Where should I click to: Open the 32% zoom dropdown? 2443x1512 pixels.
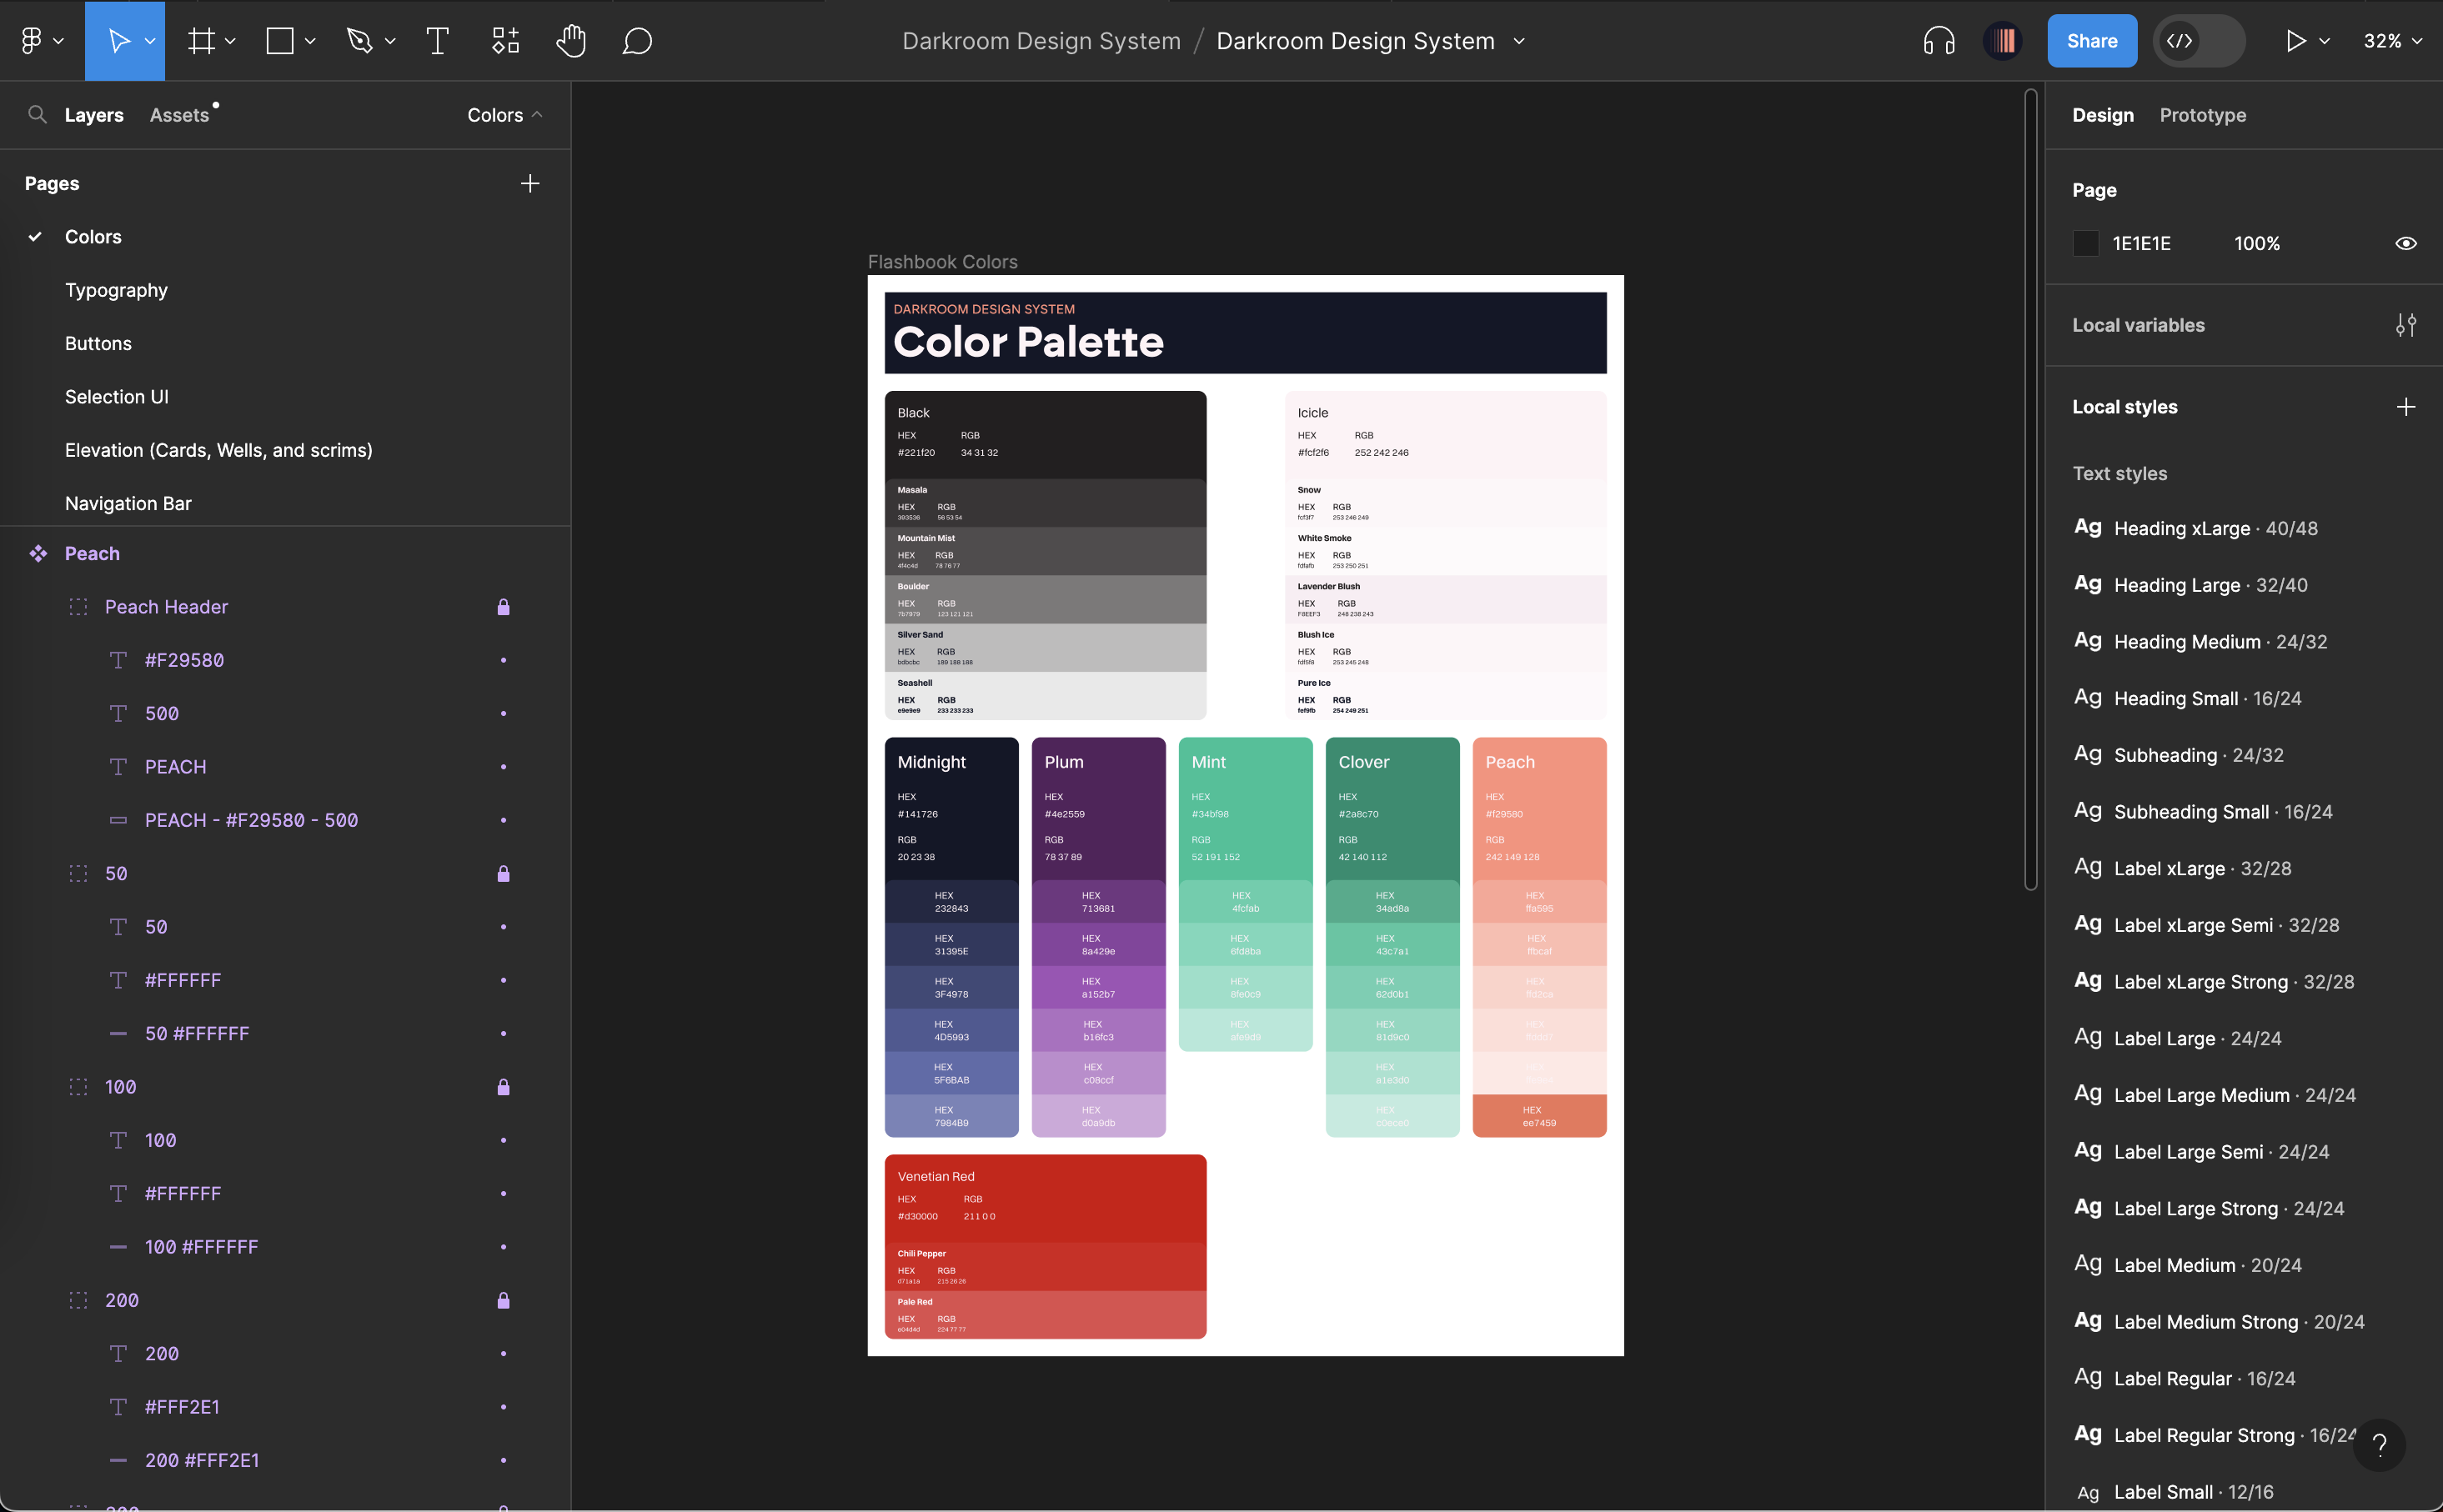click(x=2392, y=41)
